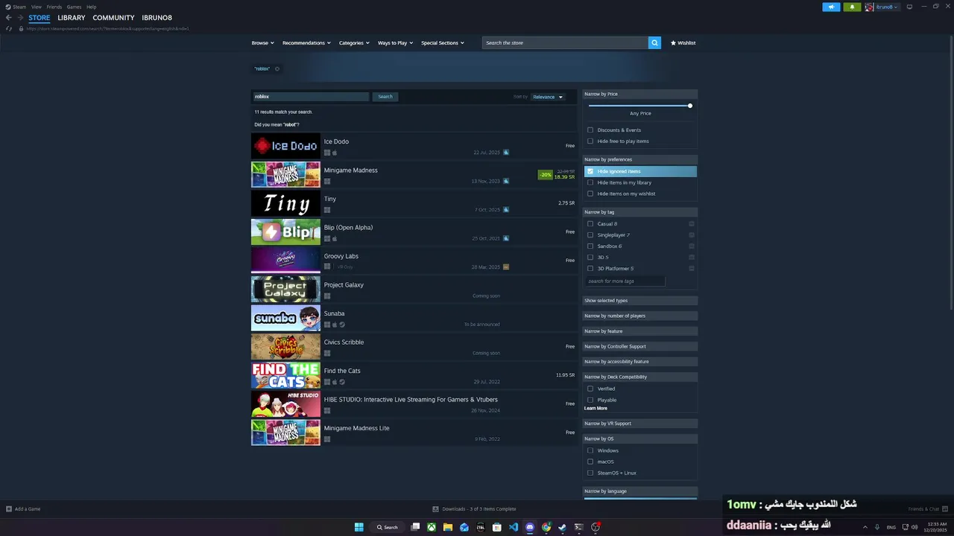Click the store search magnifier button
The height and width of the screenshot is (536, 954).
pos(654,43)
